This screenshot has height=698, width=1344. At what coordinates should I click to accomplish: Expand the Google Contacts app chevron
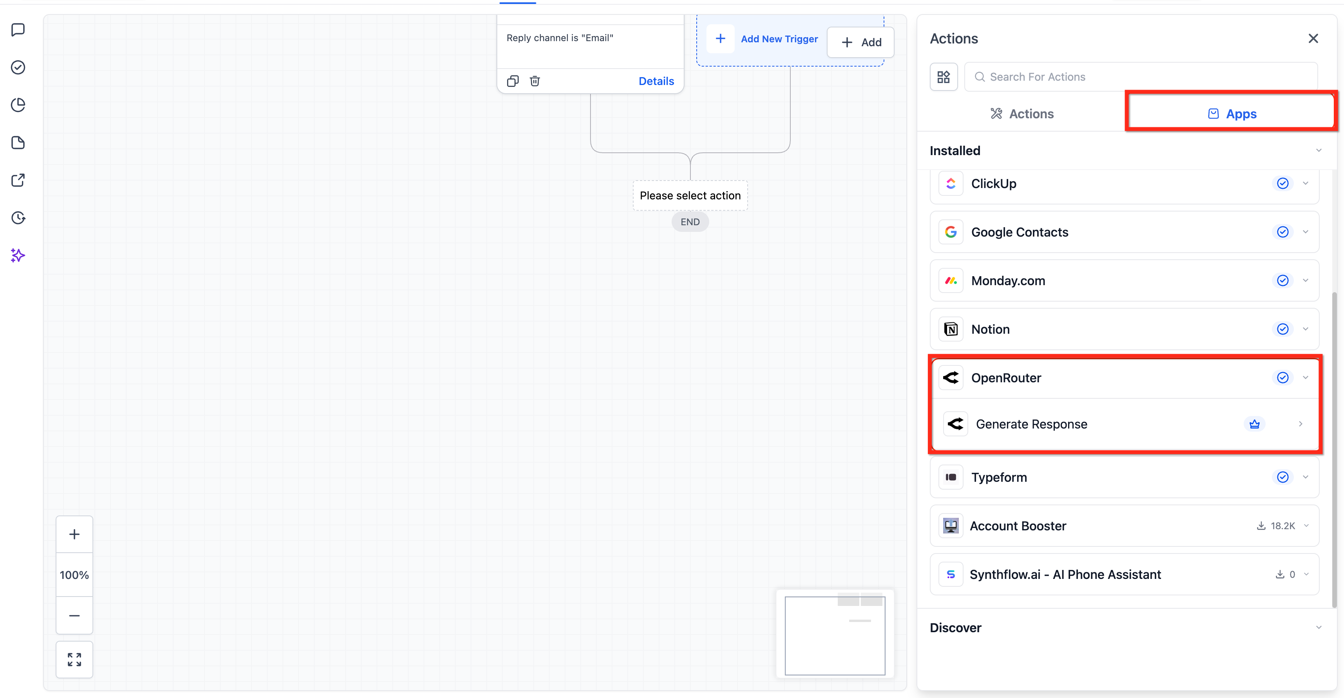(1305, 232)
